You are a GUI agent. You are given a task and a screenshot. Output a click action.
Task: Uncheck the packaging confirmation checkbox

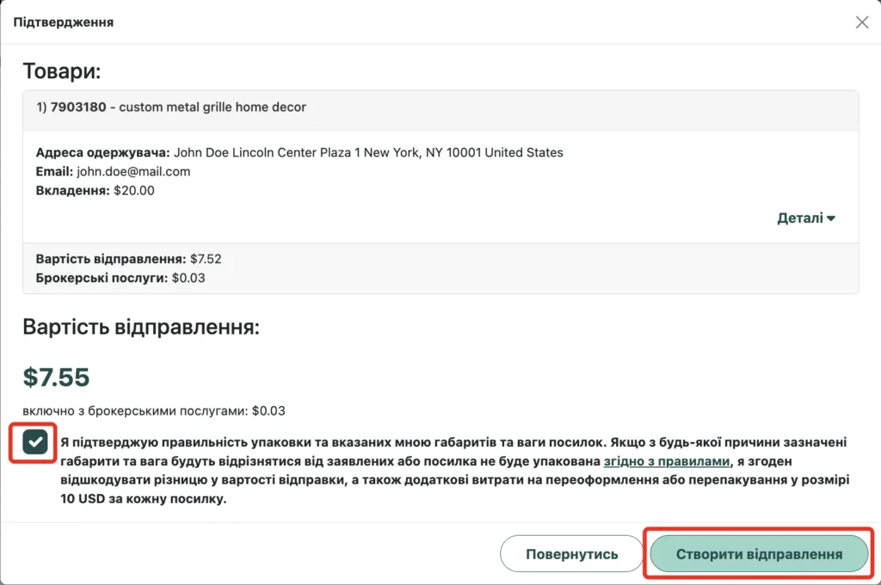pos(34,442)
